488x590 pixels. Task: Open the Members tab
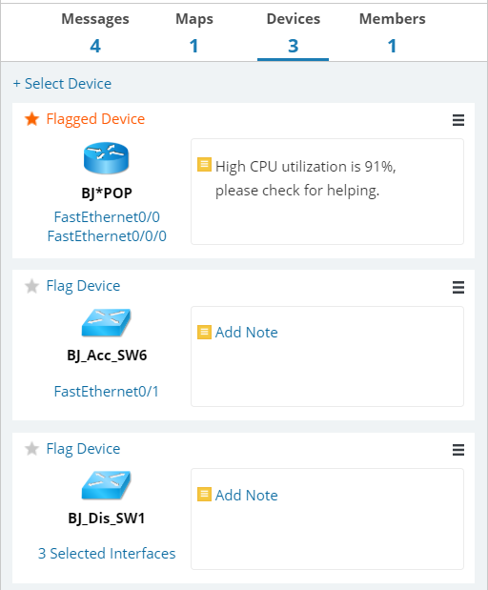tap(392, 32)
